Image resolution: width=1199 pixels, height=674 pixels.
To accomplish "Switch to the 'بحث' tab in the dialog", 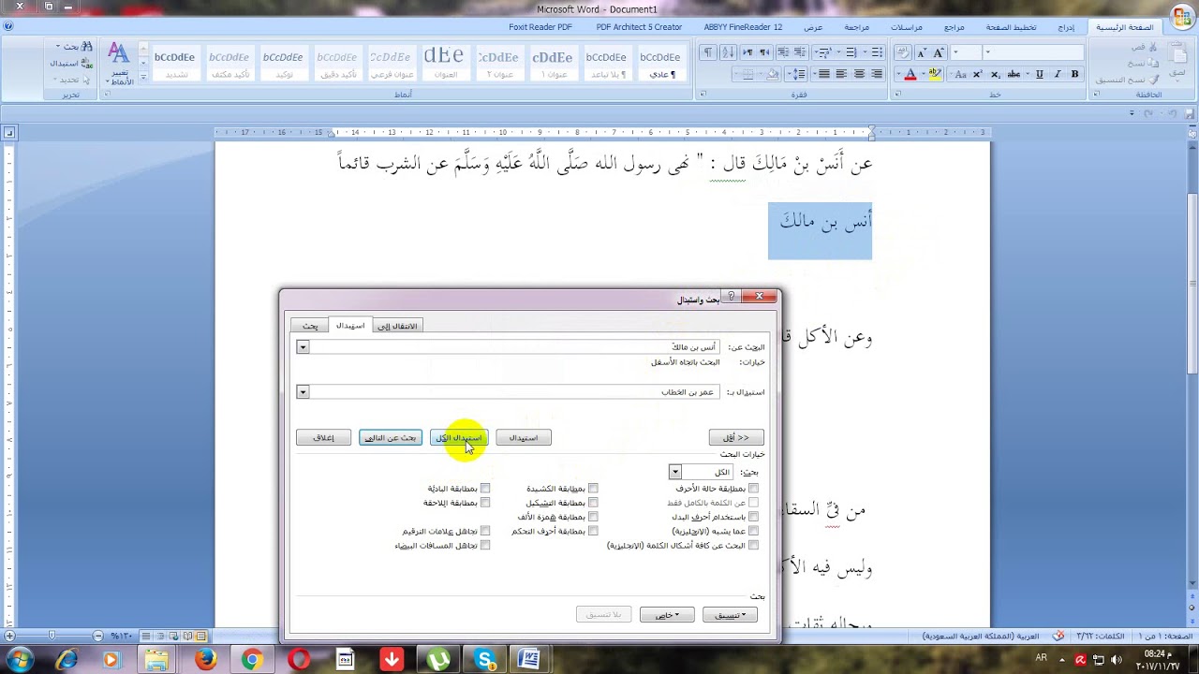I will tap(310, 326).
